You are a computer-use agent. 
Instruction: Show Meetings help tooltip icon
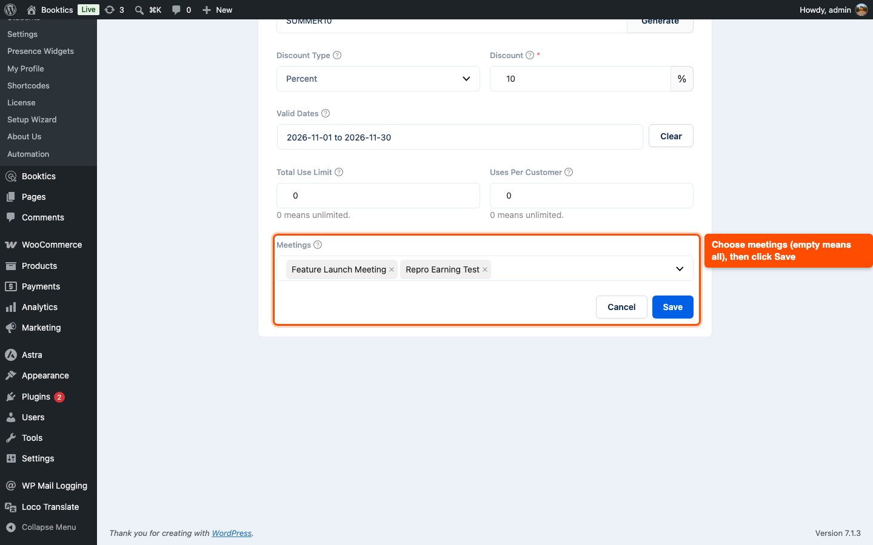pos(318,245)
